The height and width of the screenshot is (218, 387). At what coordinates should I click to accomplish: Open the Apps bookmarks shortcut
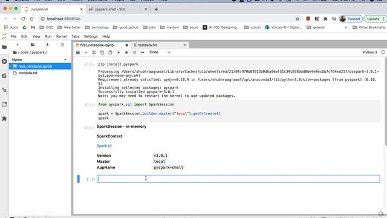[x=11, y=27]
